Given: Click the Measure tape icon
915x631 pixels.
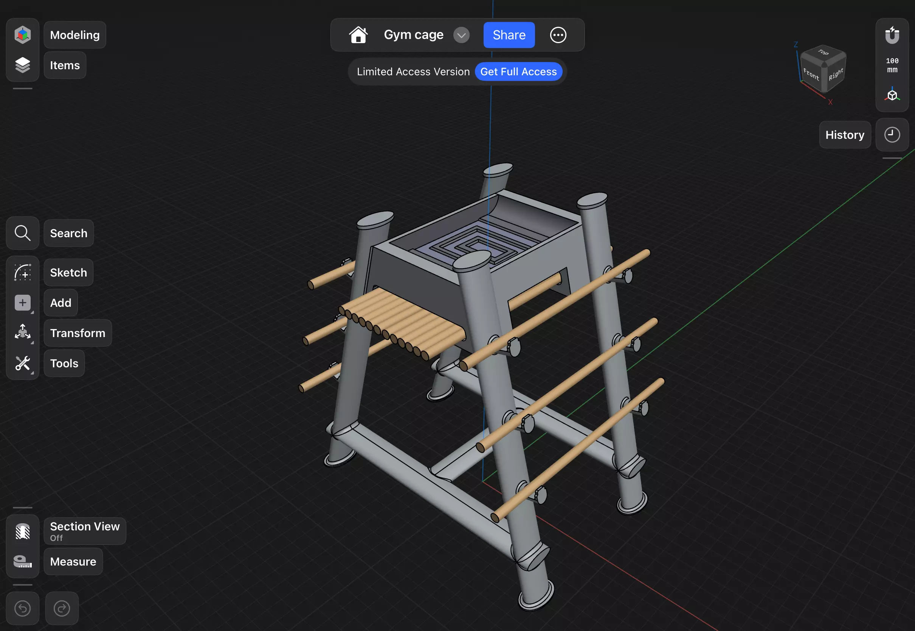Looking at the screenshot, I should click(x=23, y=561).
